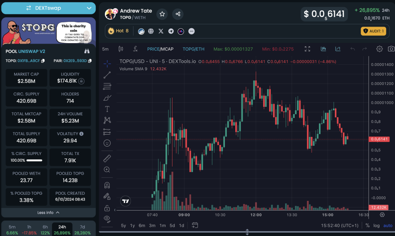Viewport: 395px width, 236px height.
Task: Open the website globe icon link
Action: click(151, 31)
